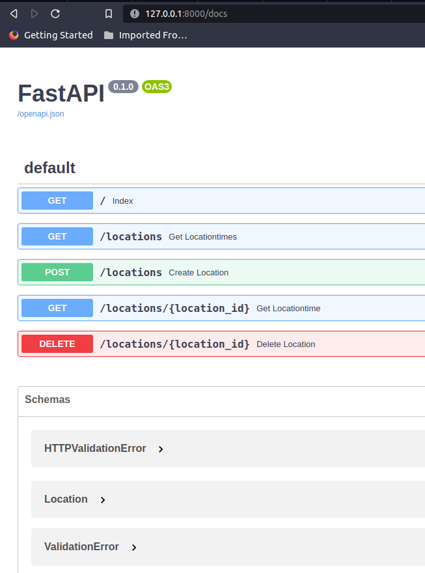Expand the Location schema chevron

pyautogui.click(x=103, y=500)
